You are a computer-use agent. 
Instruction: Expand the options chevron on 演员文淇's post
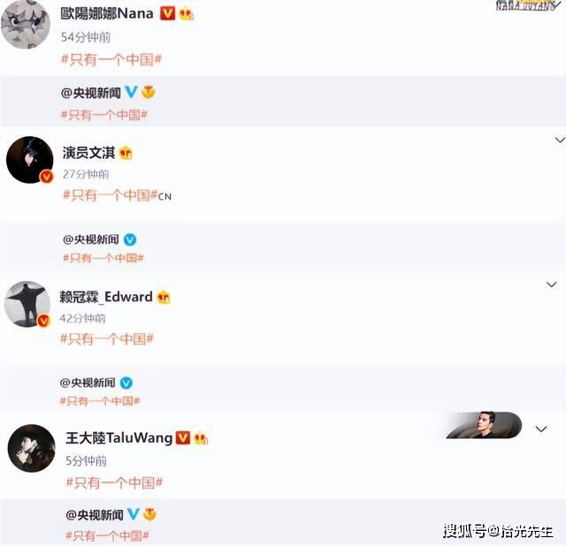560,140
